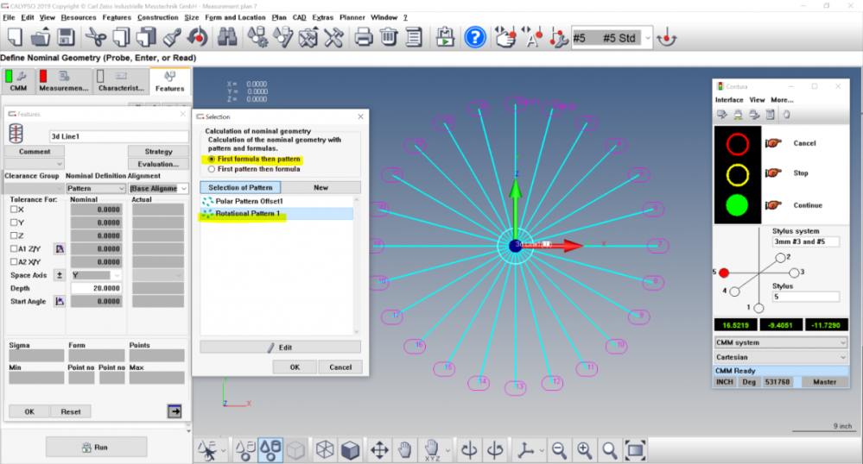Click the trash can delete icon
863x464 pixels.
point(389,38)
